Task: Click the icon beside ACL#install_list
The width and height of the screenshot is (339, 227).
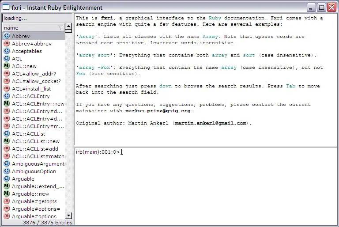Action: pyautogui.click(x=7, y=89)
